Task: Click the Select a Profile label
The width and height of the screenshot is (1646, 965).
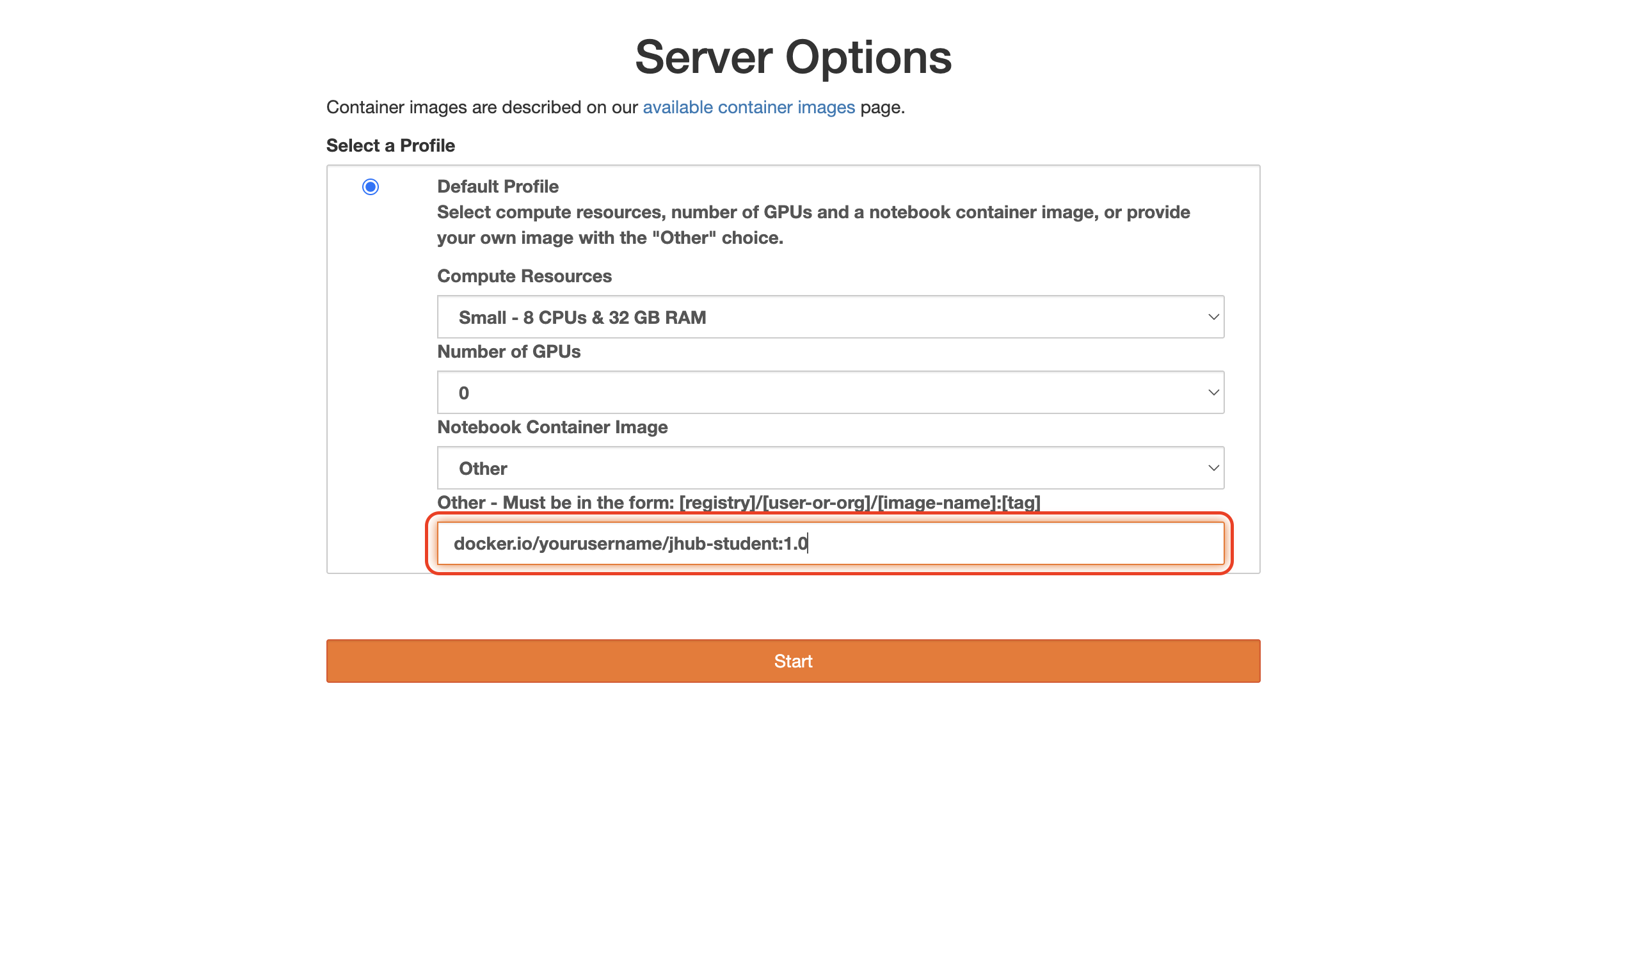Action: [390, 145]
